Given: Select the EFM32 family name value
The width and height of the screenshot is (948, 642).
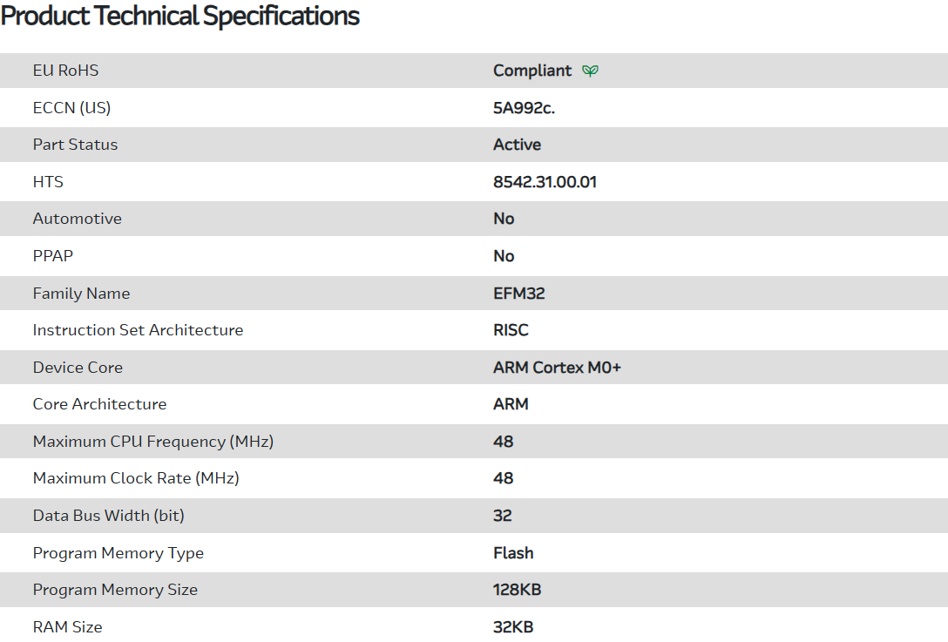Looking at the screenshot, I should [518, 294].
